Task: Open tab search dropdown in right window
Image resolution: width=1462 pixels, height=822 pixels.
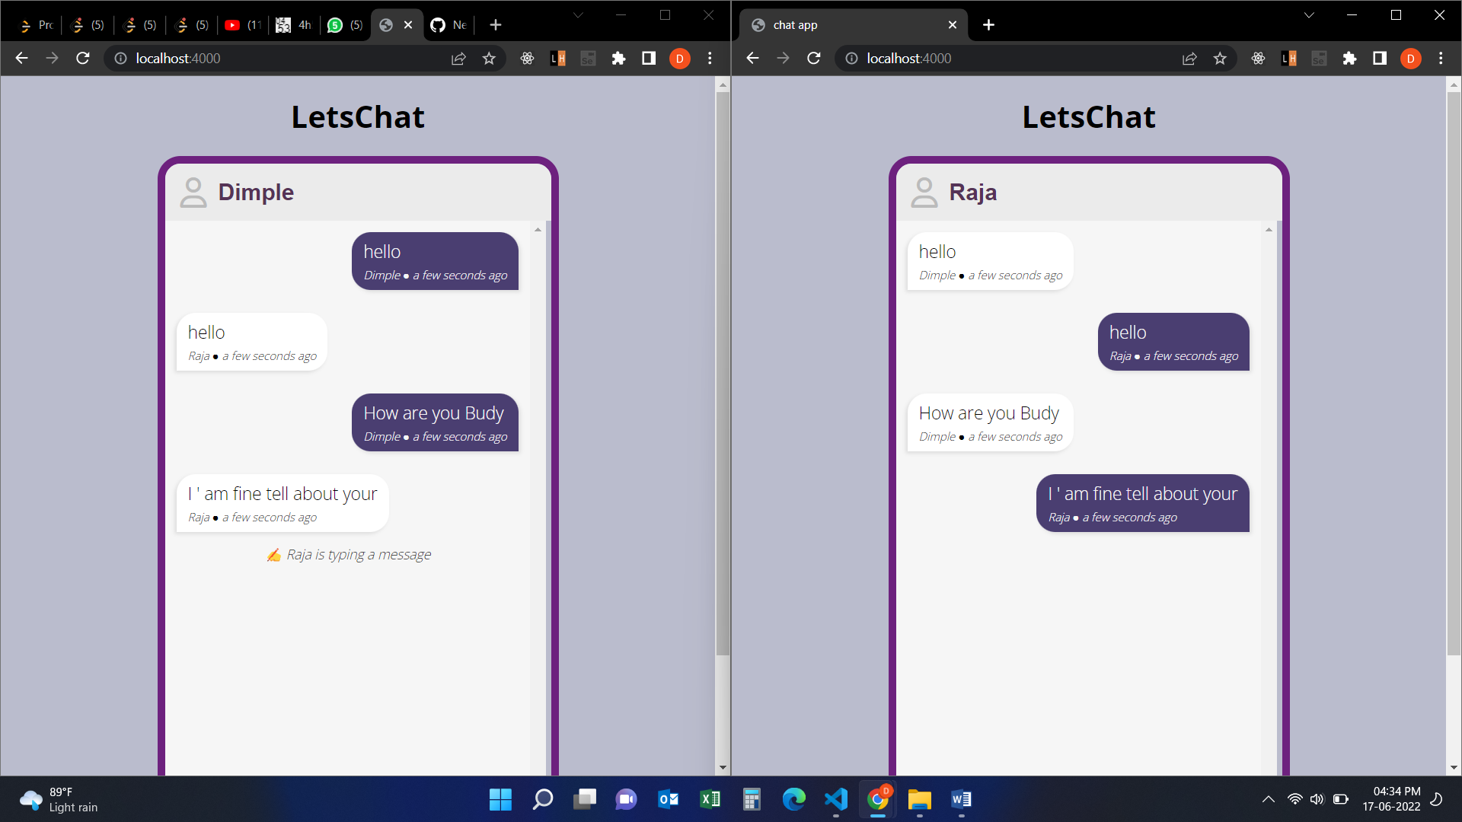Action: click(x=1308, y=14)
